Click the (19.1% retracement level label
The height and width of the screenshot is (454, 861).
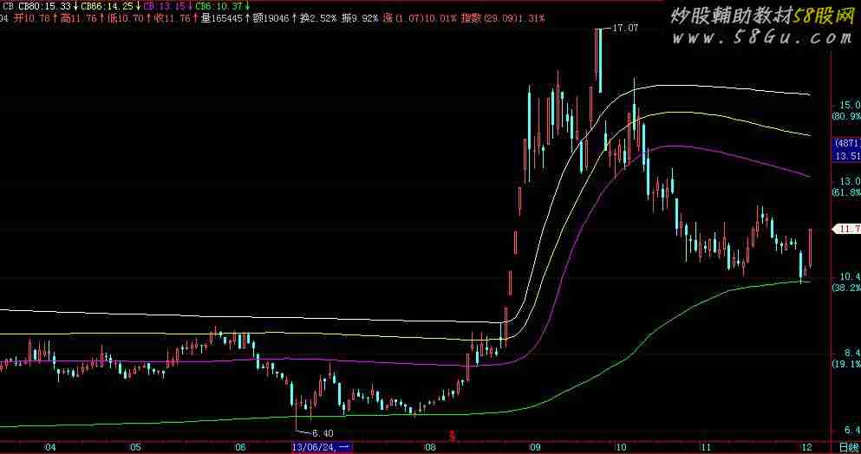coord(847,364)
